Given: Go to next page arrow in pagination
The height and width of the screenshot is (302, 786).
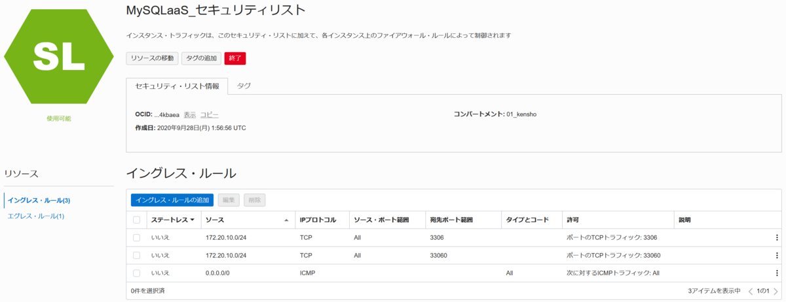Looking at the screenshot, I should (x=776, y=290).
